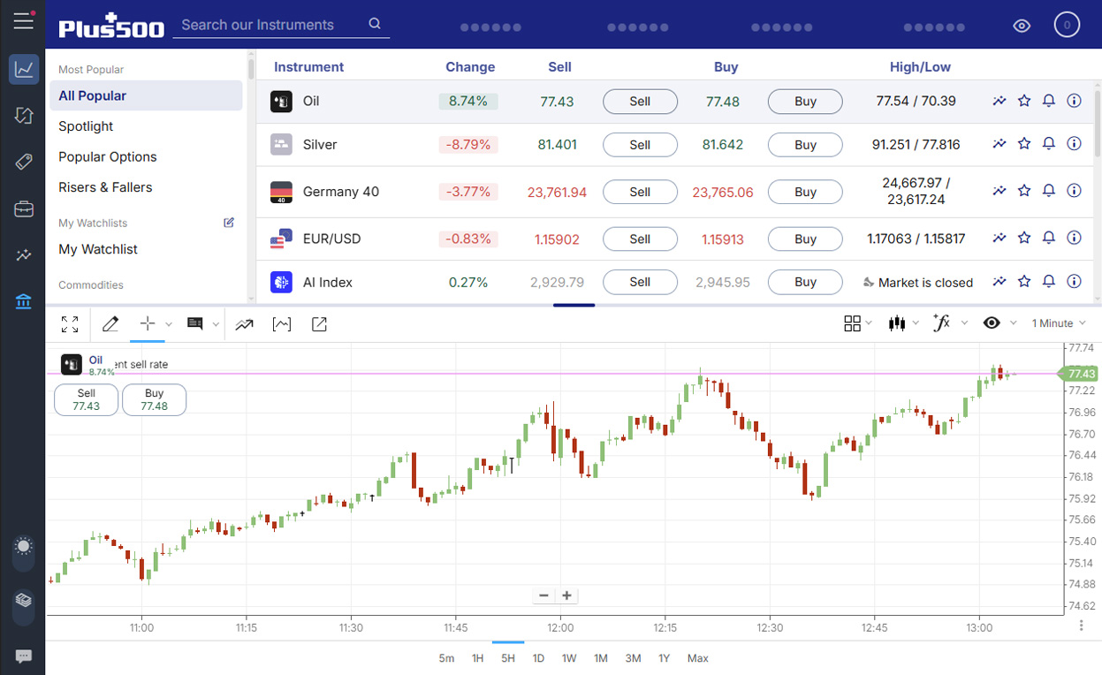The image size is (1102, 675).
Task: Expand the chart to fullscreen
Action: tap(70, 324)
